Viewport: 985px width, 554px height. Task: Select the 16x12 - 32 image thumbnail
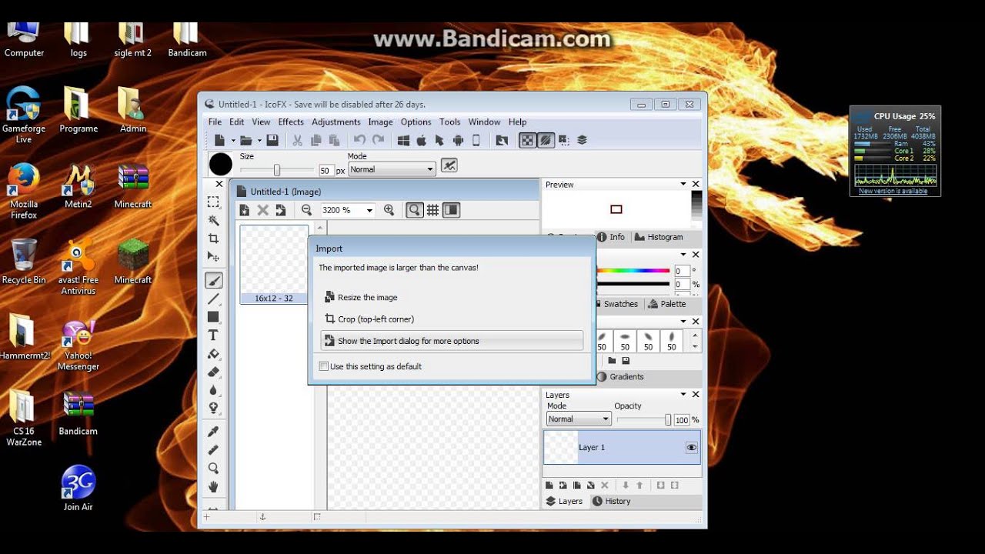coord(274,264)
